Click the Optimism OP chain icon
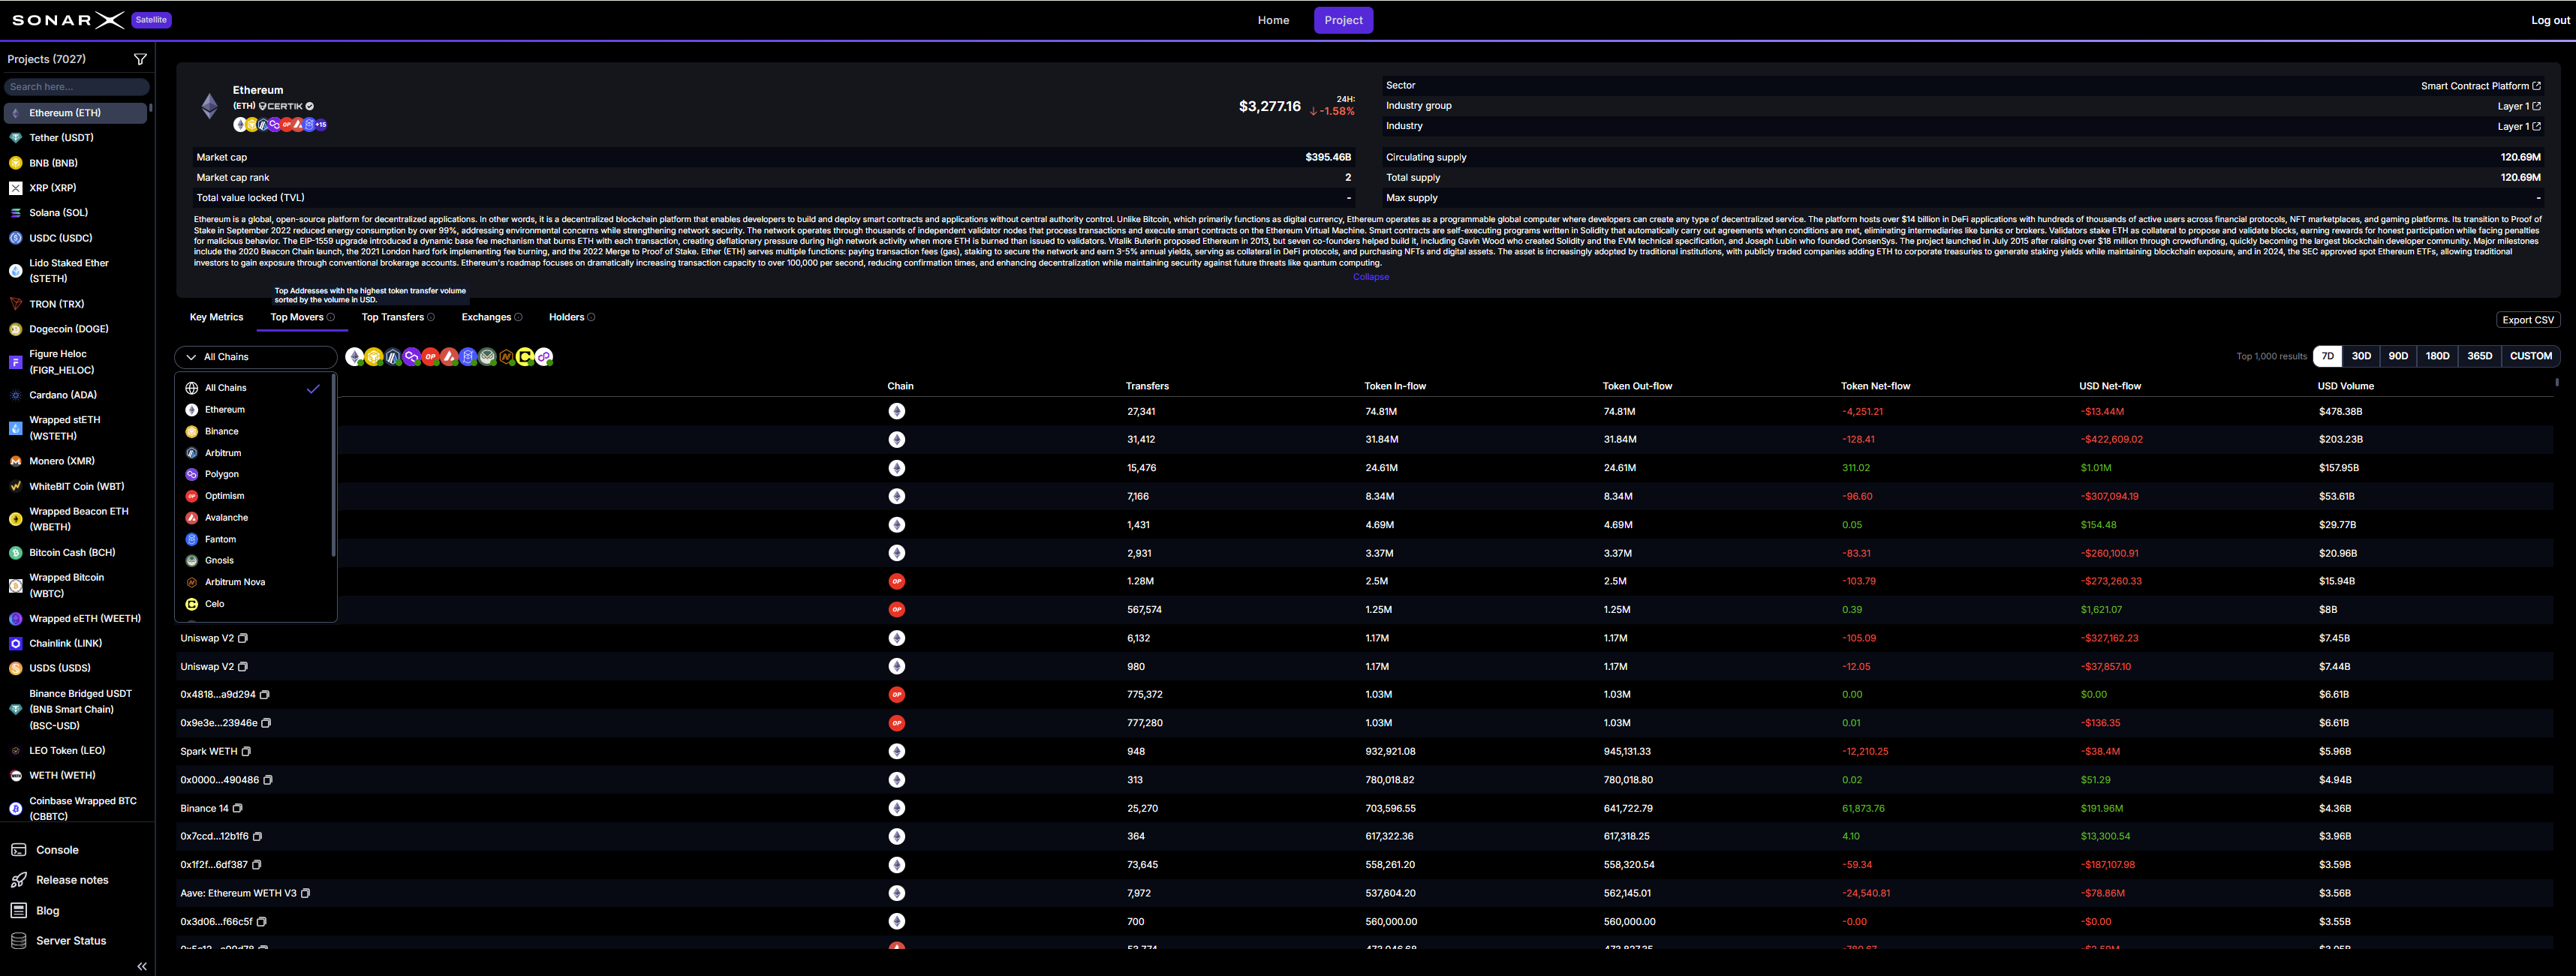Viewport: 2576px width, 976px height. point(429,356)
